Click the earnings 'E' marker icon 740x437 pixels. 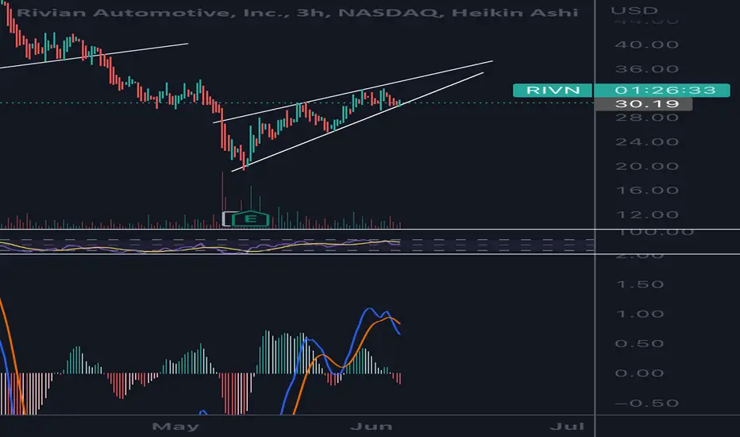coord(251,218)
